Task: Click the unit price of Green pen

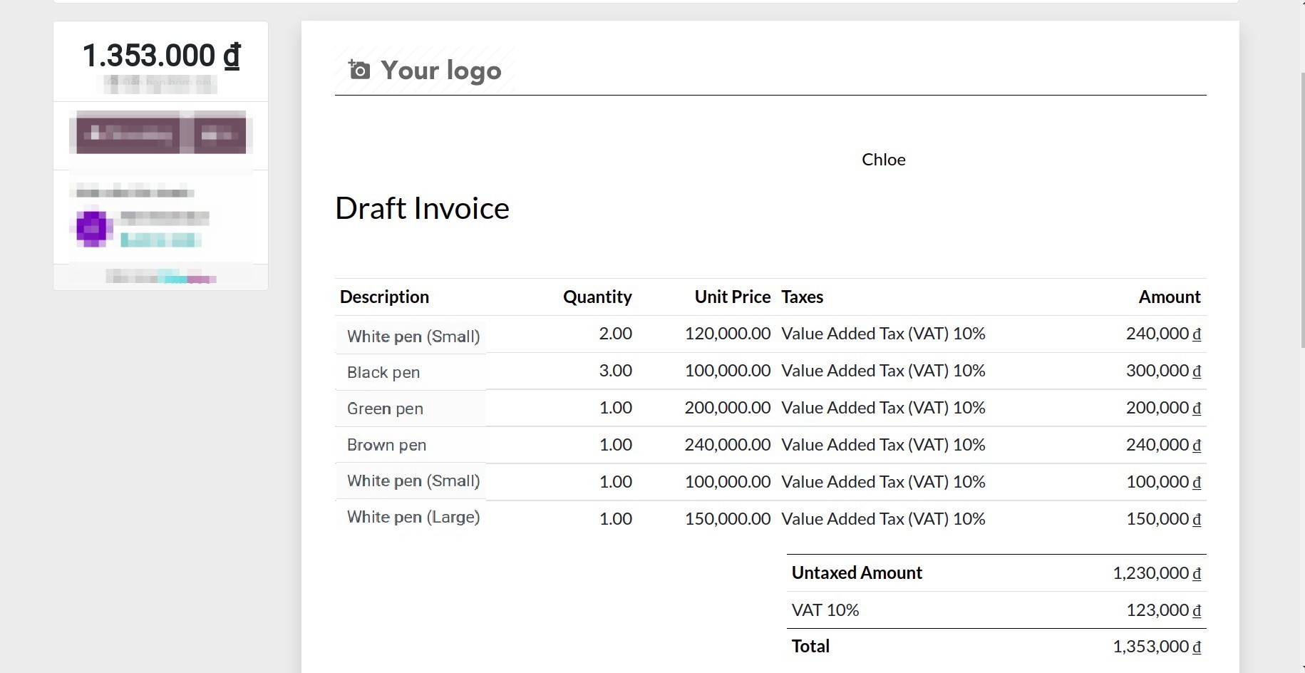Action: click(727, 408)
